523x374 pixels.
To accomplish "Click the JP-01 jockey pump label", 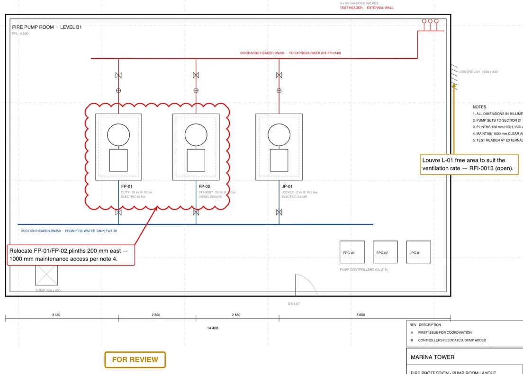I will click(x=287, y=187).
